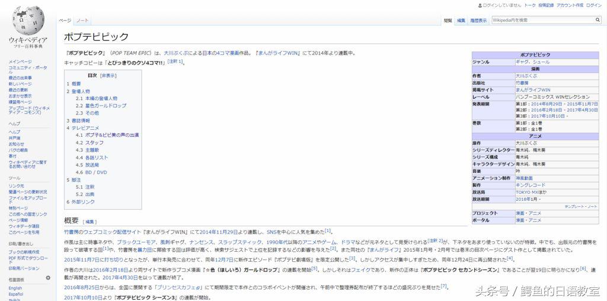The width and height of the screenshot is (607, 301).
Task: Open the ノート tab beside ページ
Action: (82, 21)
